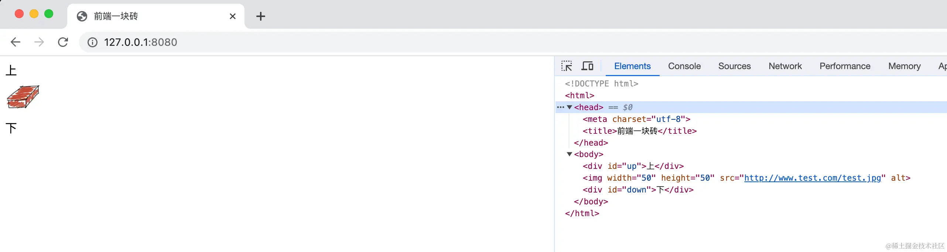Screen dimensions: 947x252
Task: Open the Performance tab
Action: tap(845, 66)
